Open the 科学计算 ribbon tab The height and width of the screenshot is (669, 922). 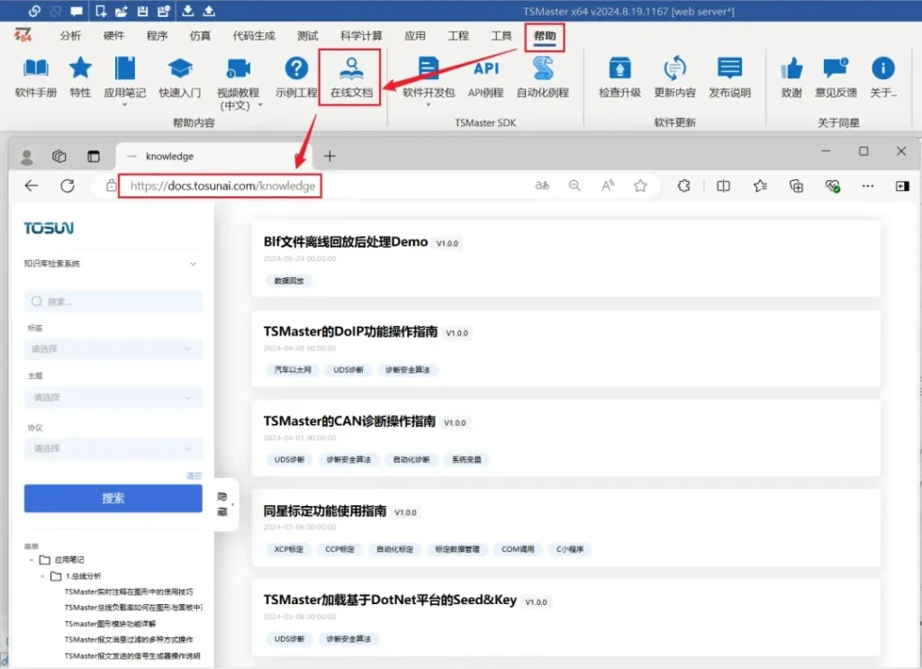[361, 36]
